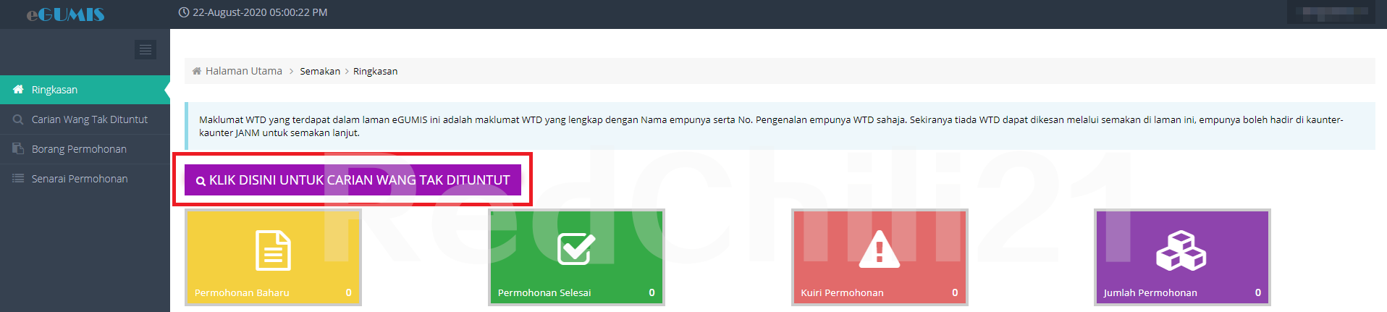Screen dimensions: 1387x312
Task: Click the Senarai Permohonan list icon
Action: pos(18,179)
